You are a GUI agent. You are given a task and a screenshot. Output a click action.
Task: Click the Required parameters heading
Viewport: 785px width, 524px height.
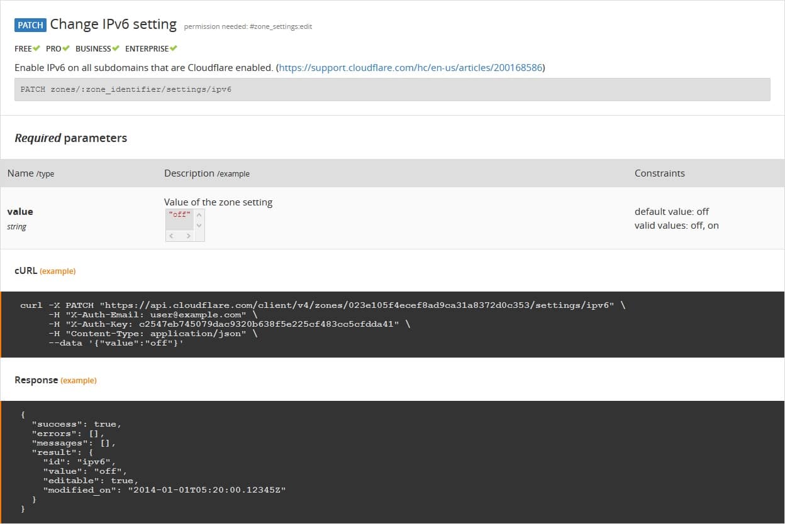point(70,138)
